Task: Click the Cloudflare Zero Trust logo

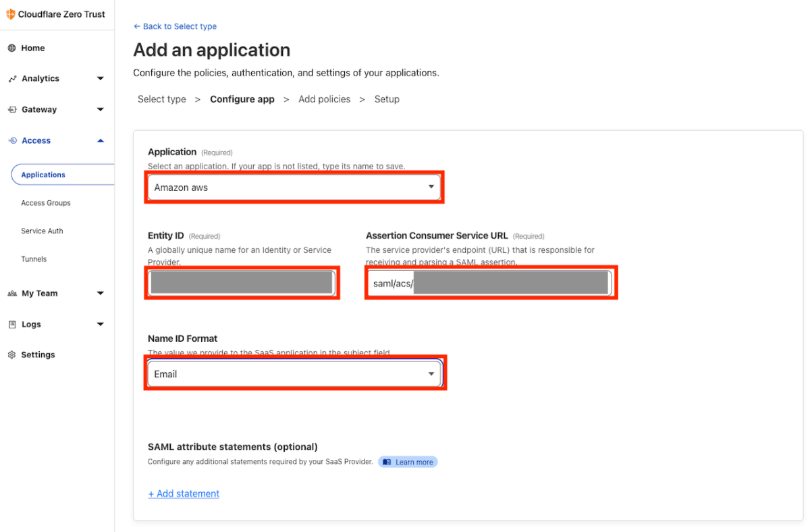Action: pyautogui.click(x=54, y=13)
